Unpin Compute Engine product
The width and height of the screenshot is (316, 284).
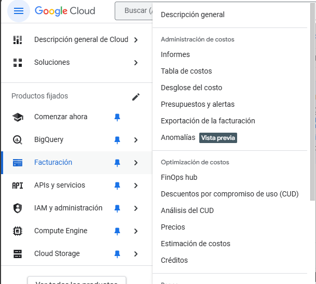tap(117, 231)
